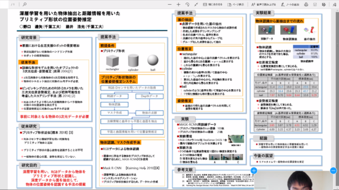Zoom out with the minus icon
Screen dimensions: 339x190
169,5
